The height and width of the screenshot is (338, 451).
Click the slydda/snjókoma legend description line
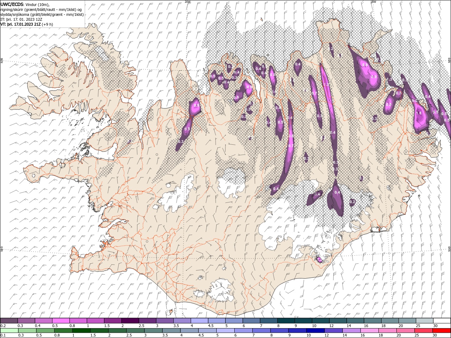[x=42, y=14]
